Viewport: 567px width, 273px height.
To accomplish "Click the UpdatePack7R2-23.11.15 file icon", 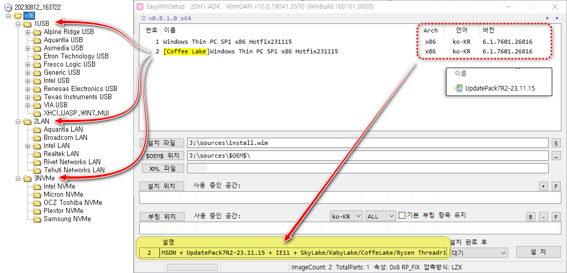I will [459, 87].
